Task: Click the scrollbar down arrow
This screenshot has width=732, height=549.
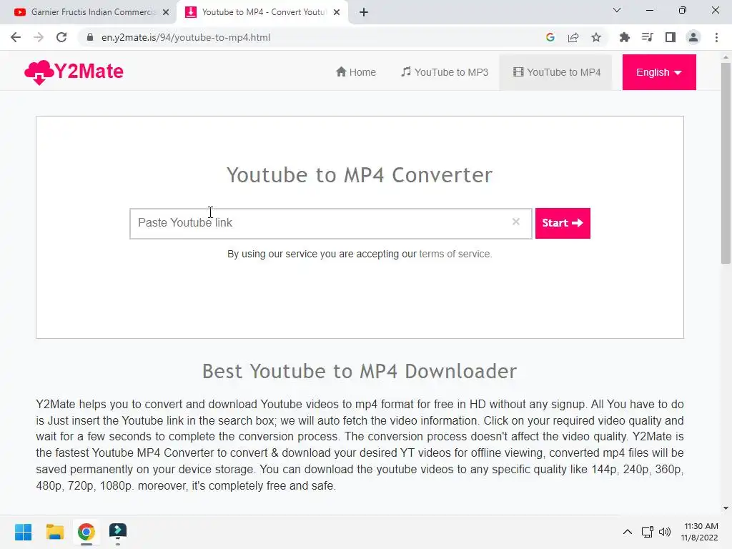Action: coord(726,508)
